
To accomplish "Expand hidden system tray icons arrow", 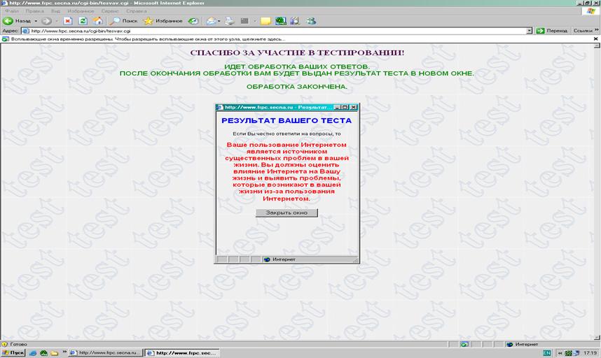I will pyautogui.click(x=560, y=353).
